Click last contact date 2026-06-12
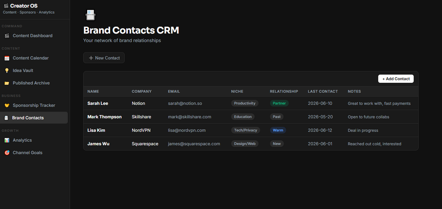 pos(320,130)
